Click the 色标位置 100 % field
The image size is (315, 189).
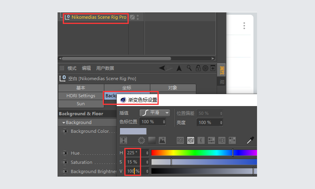151,122
